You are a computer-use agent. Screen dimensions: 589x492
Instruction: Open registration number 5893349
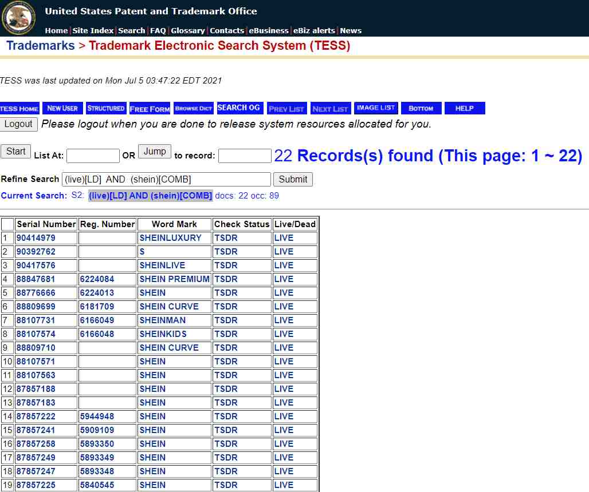tap(97, 458)
